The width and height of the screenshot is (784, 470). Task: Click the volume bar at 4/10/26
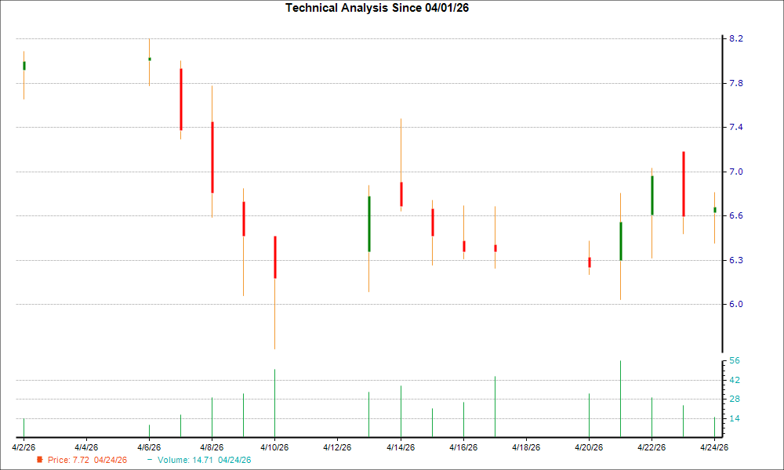click(274, 403)
